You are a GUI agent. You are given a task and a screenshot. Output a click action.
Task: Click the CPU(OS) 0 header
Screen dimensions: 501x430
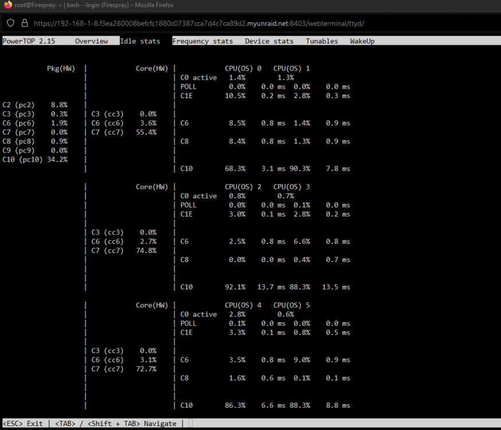pyautogui.click(x=243, y=68)
